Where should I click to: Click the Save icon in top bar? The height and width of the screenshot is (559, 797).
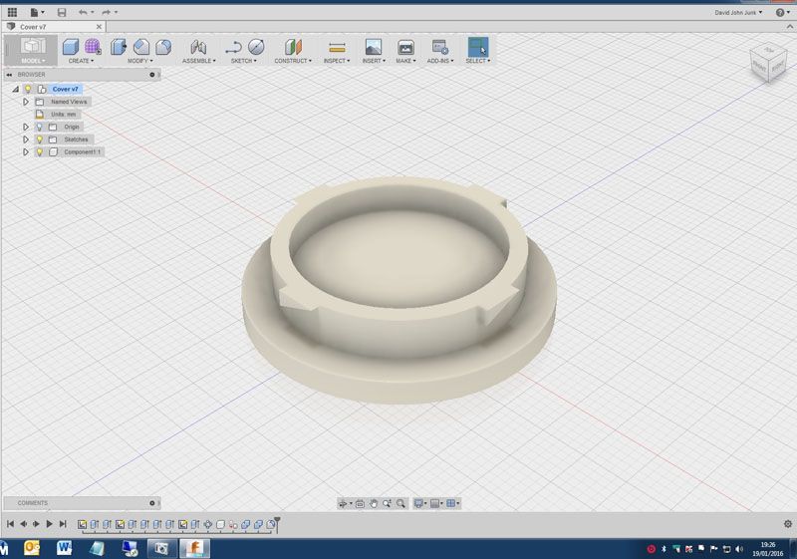pos(62,12)
